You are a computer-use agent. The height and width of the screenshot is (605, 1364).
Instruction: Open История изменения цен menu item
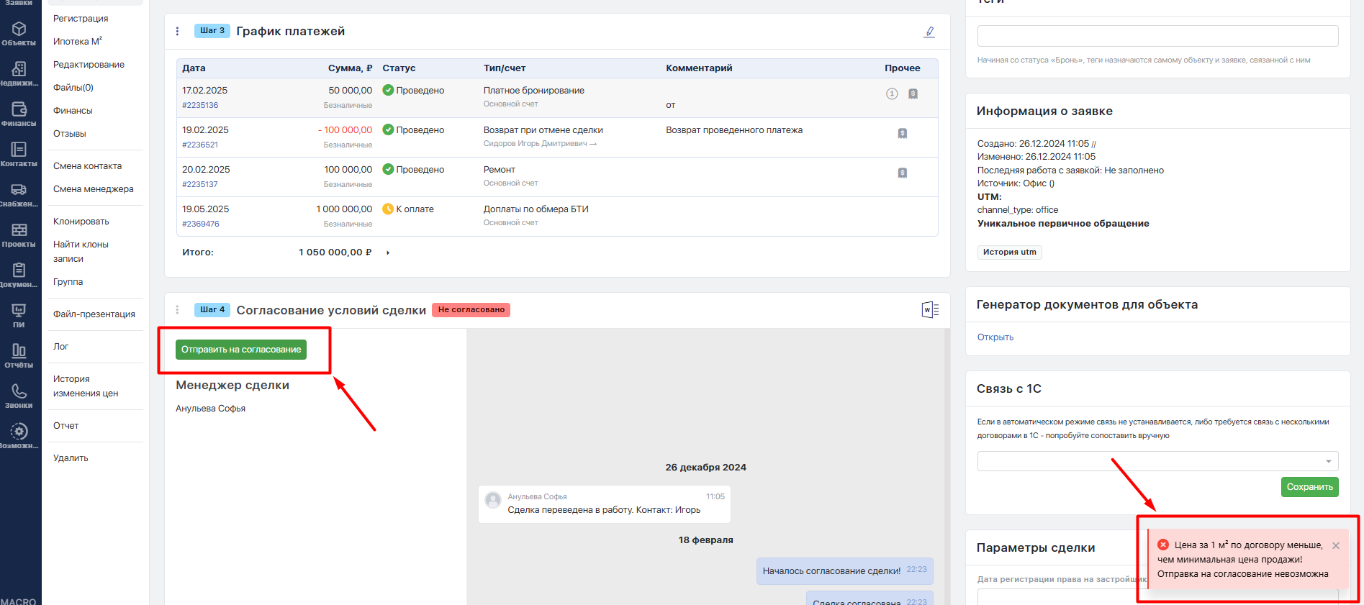click(x=86, y=386)
